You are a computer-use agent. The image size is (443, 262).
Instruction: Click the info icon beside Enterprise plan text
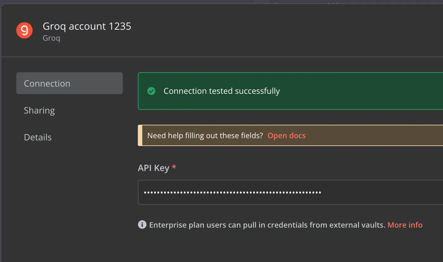(142, 224)
